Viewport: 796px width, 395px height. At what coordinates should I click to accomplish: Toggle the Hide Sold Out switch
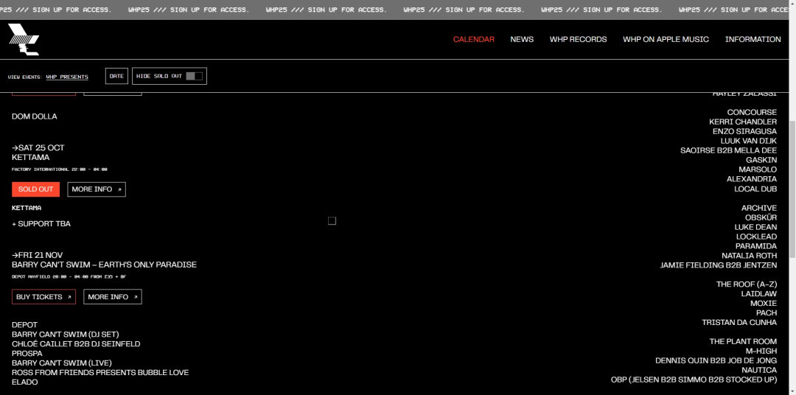194,76
